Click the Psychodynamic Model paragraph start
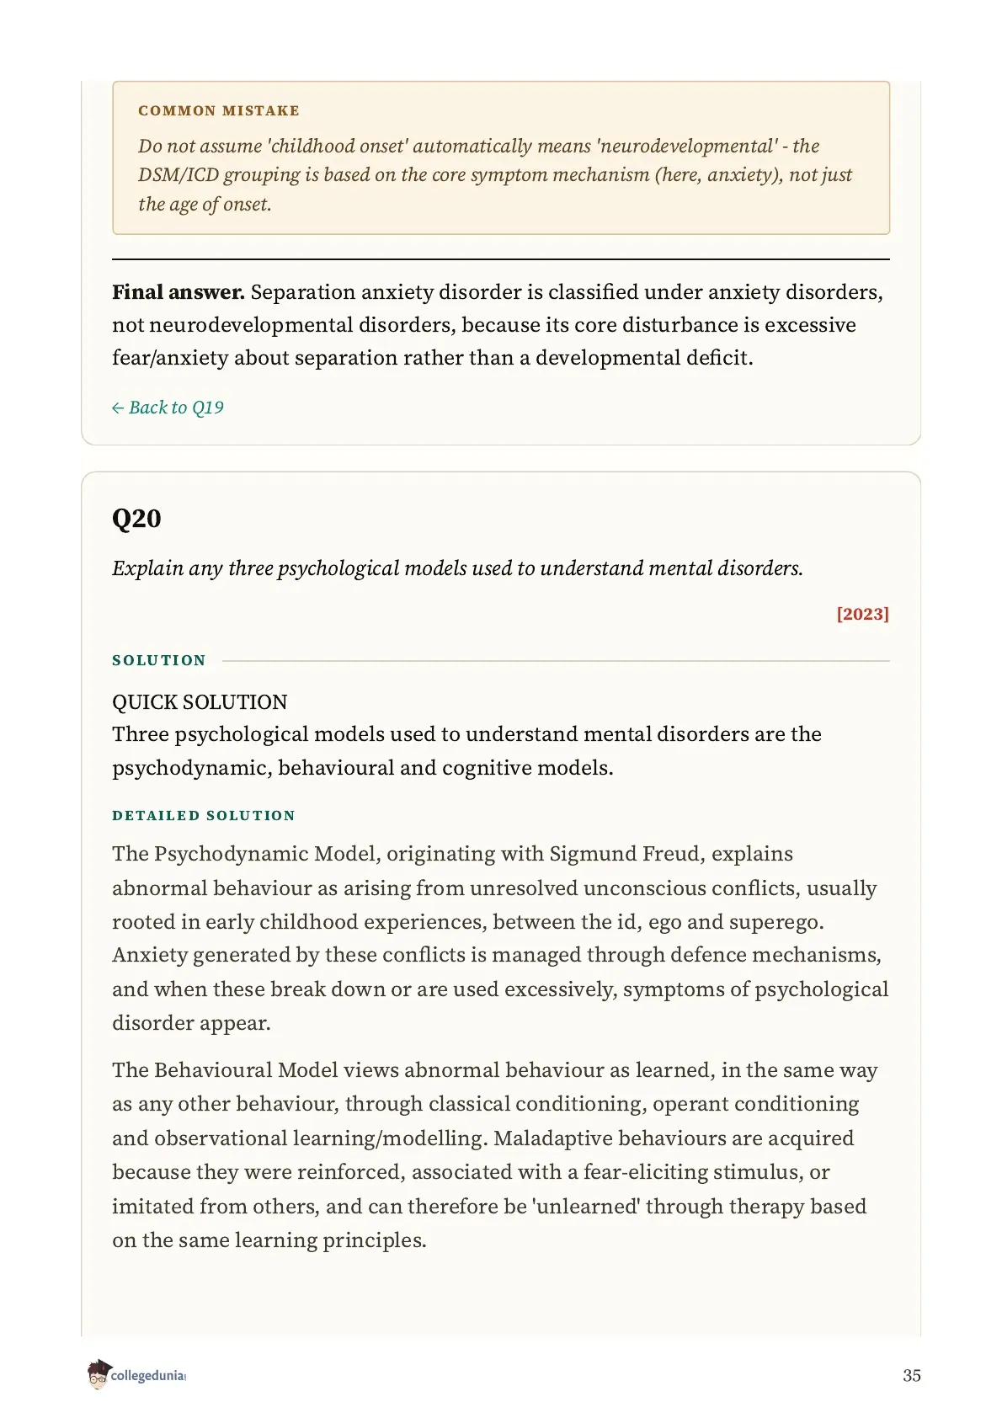This screenshot has height=1418, width=1002. pos(245,854)
